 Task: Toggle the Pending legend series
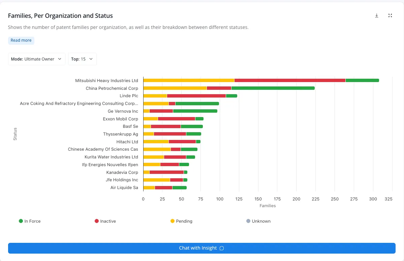[181, 221]
